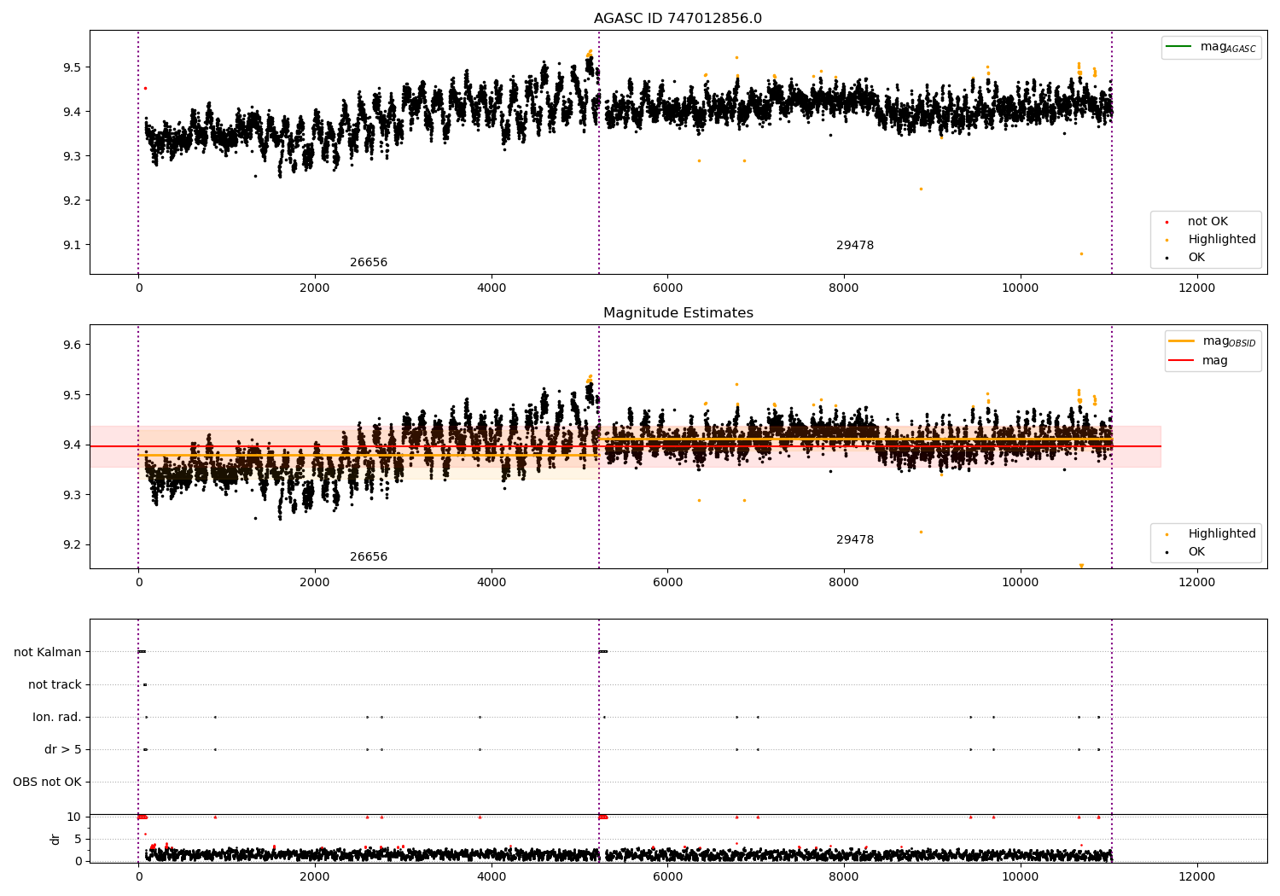Image resolution: width=1280 pixels, height=896 pixels.
Task: Click the "29478" obsid label in top plot
Action: tap(855, 246)
